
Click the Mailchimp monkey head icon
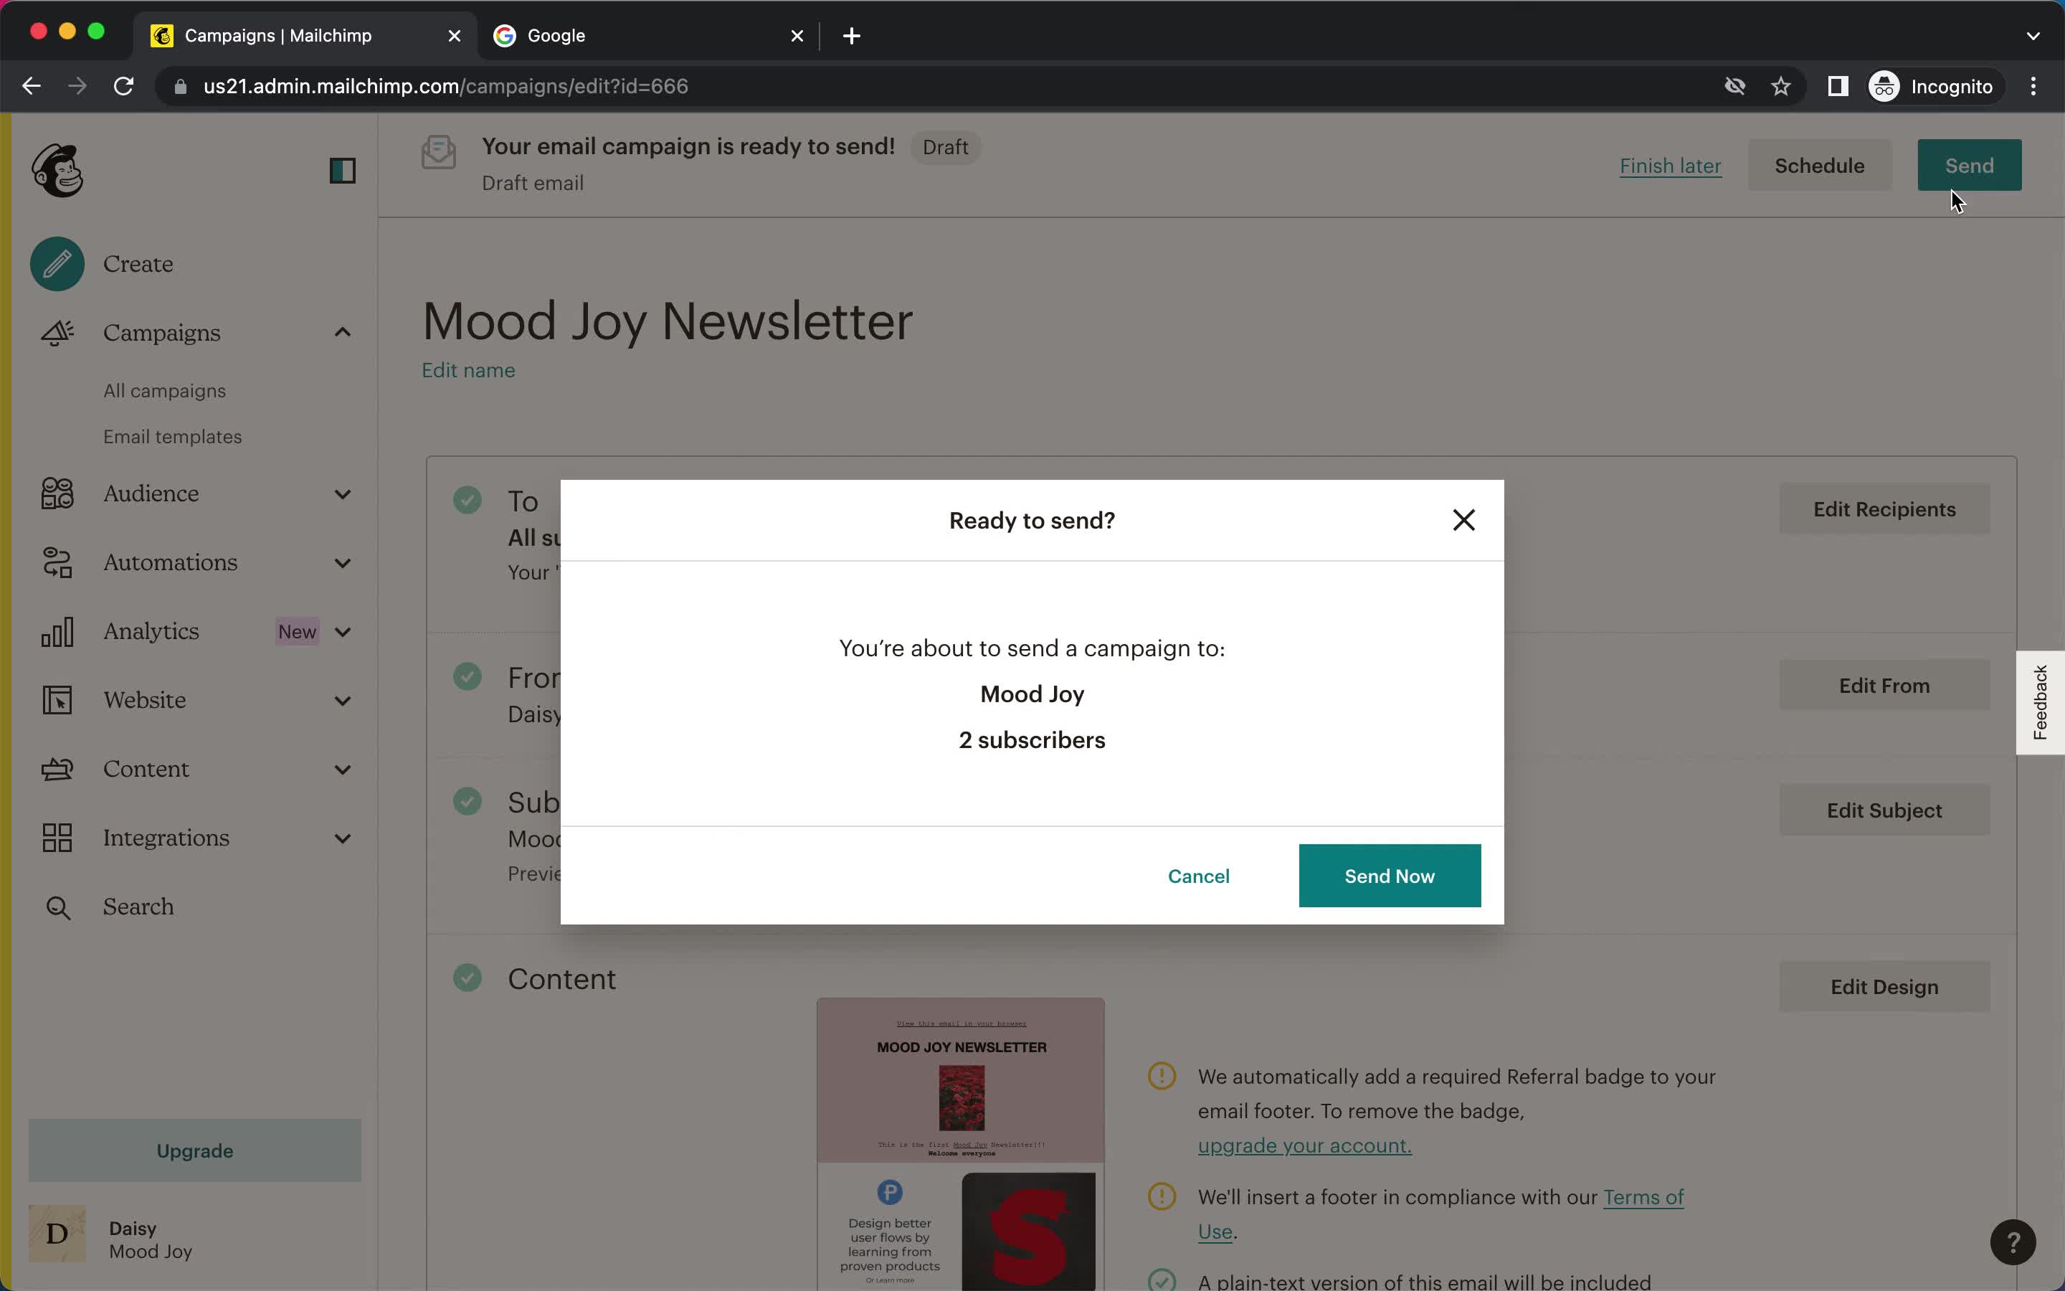tap(57, 171)
